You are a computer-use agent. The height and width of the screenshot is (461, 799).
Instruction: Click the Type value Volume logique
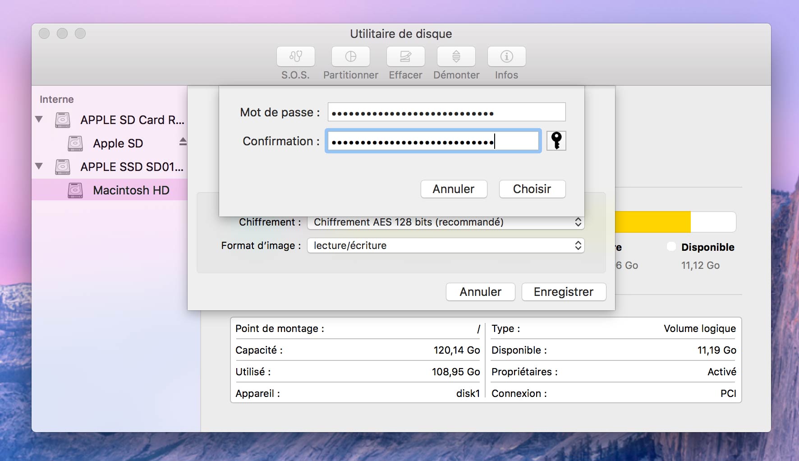(700, 328)
